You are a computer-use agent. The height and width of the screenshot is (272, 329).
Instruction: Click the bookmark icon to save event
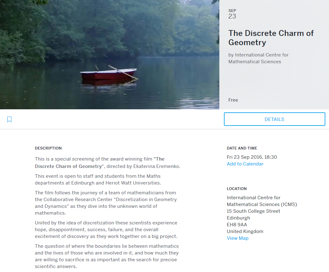(10, 119)
